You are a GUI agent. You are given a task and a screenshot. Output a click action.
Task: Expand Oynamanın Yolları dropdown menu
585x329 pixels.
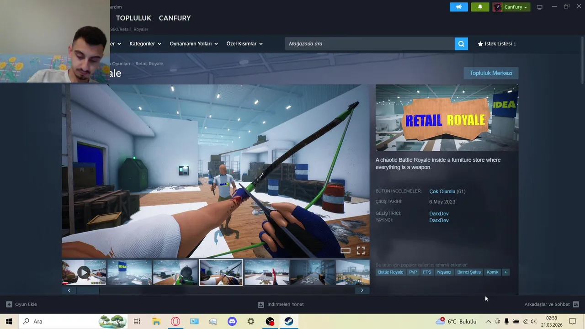click(194, 44)
